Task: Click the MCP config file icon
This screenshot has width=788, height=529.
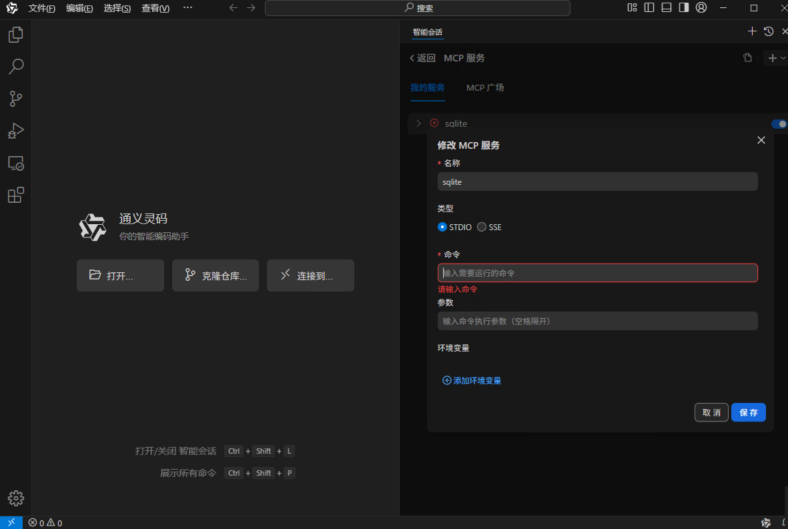Action: (x=747, y=58)
